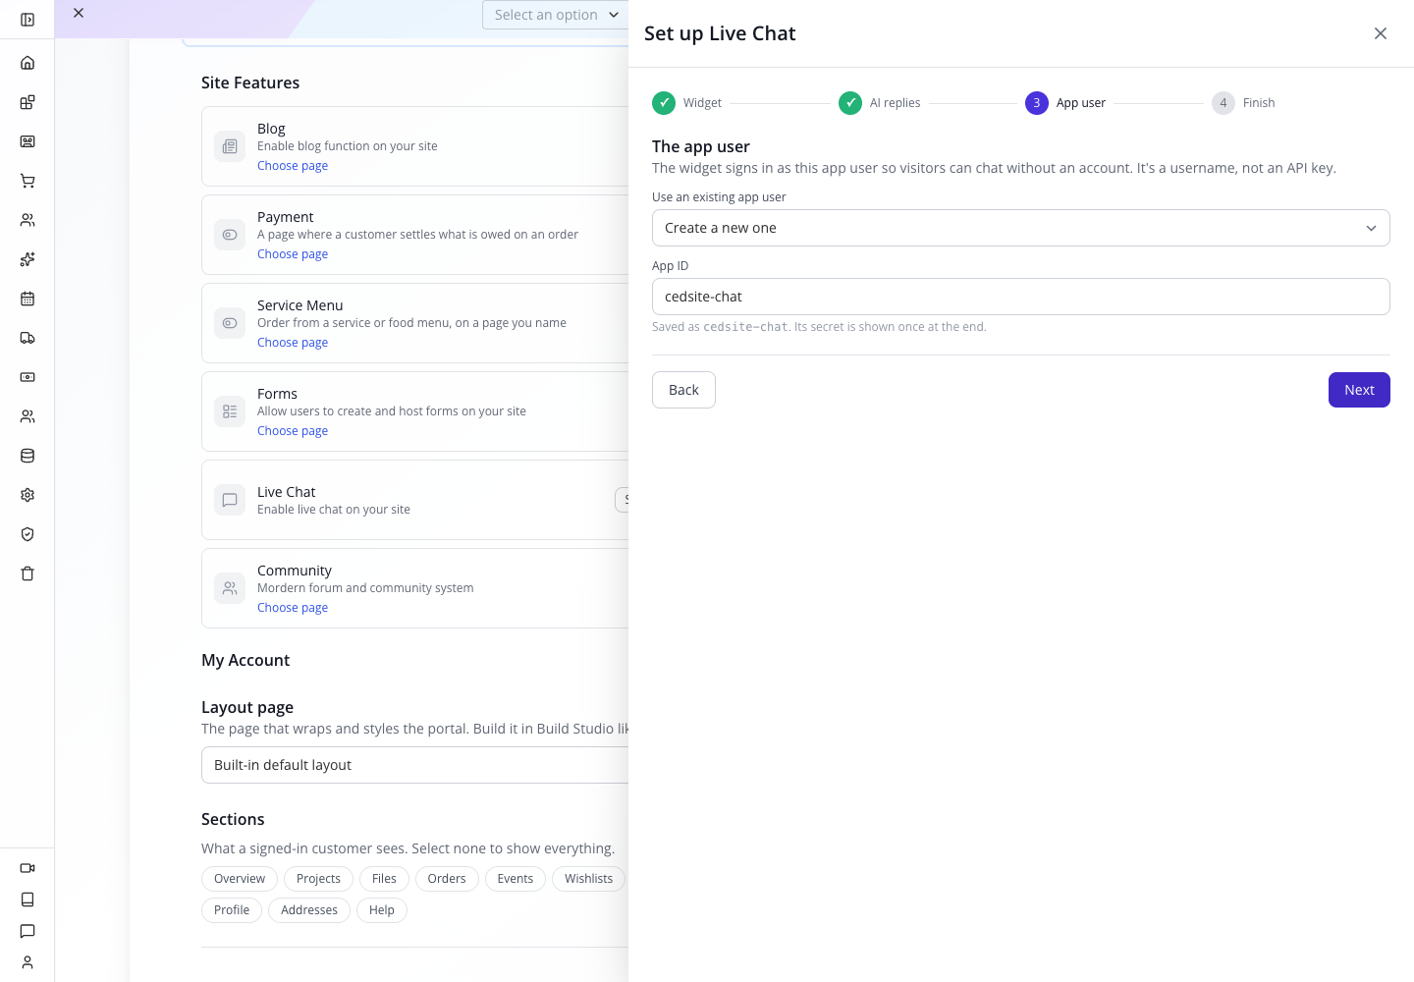The image size is (1414, 982).
Task: Open the video camera icon in sidebar
Action: 27,868
